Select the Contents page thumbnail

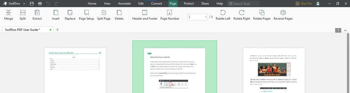(x=75, y=71)
